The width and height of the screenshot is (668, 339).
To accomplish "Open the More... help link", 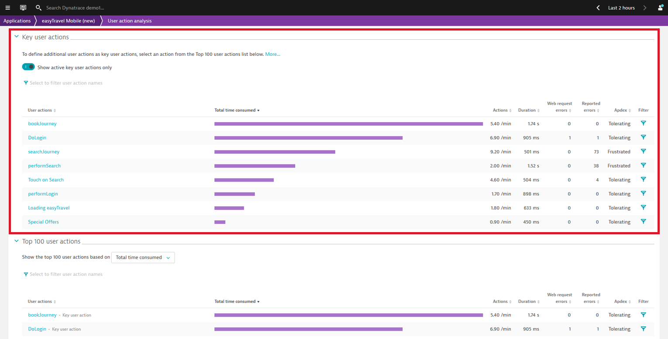I will (273, 54).
